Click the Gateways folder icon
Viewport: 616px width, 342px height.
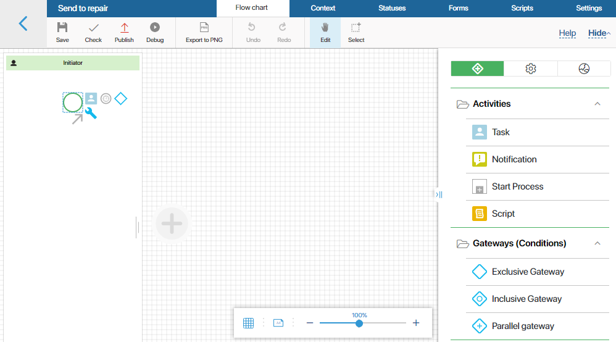462,244
